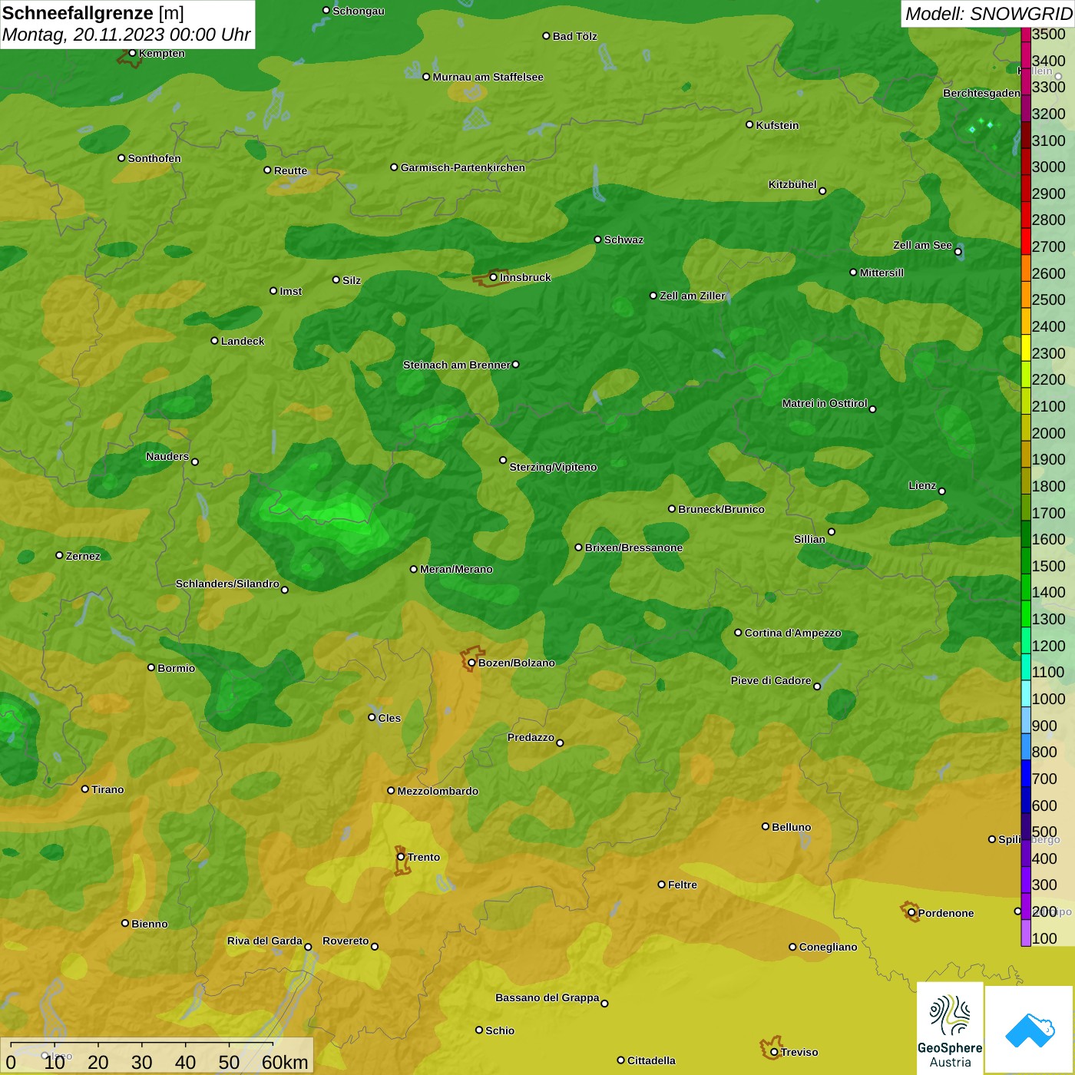The width and height of the screenshot is (1075, 1075).
Task: Click the Bozen/Bolzano city marker
Action: (471, 663)
